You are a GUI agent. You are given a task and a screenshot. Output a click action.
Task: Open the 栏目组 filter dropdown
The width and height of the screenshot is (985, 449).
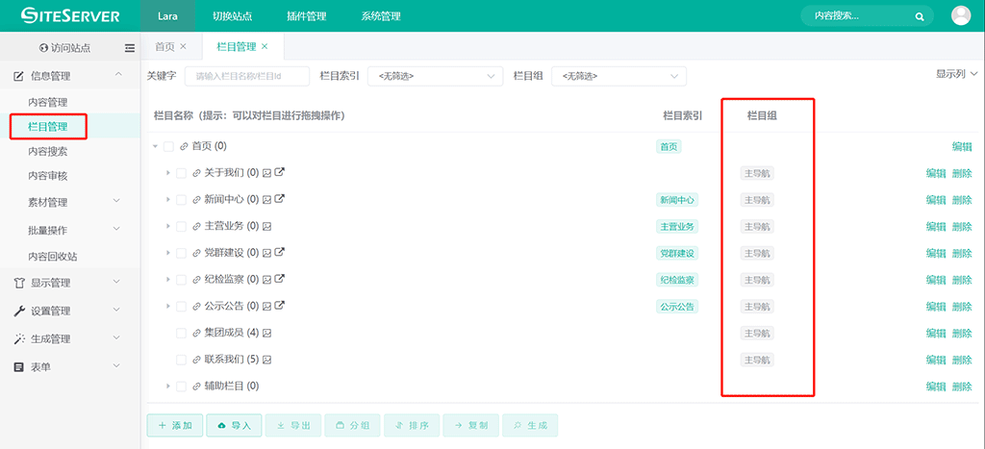point(619,76)
